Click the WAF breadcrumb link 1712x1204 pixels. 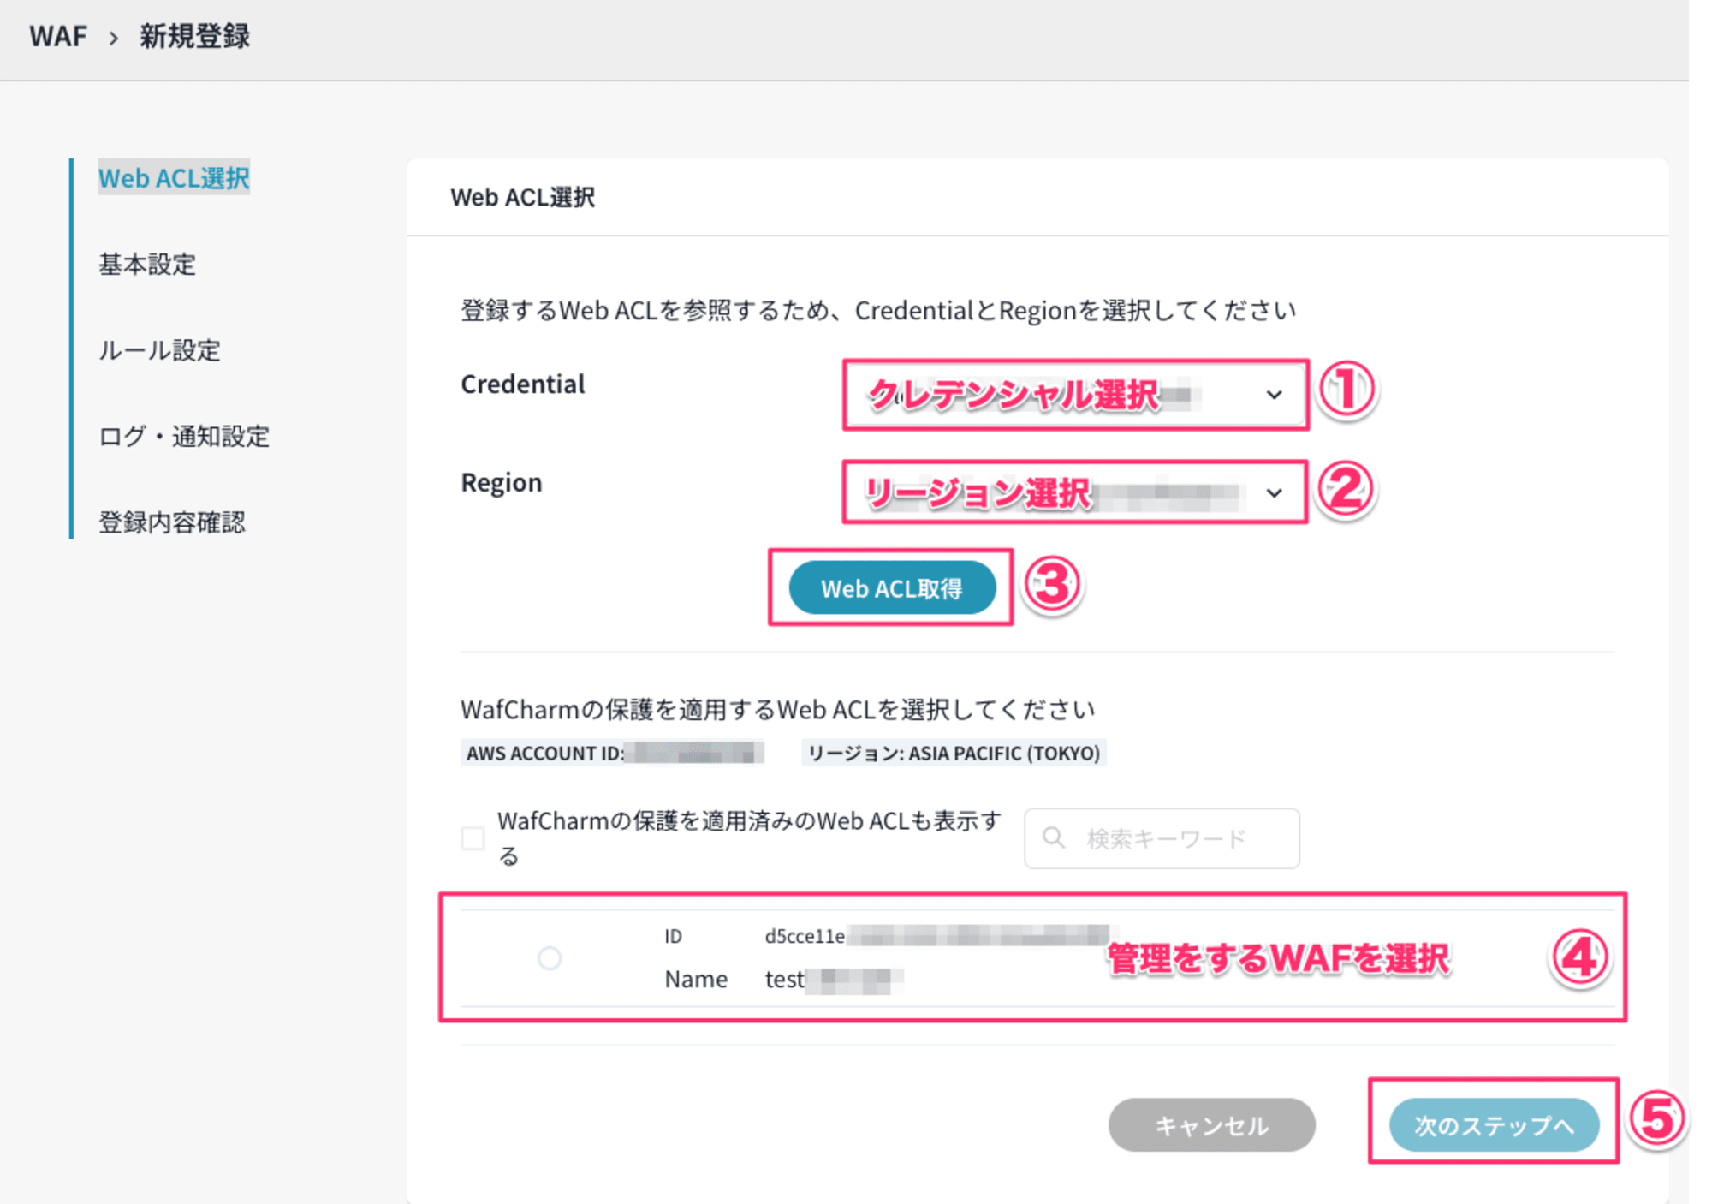[x=58, y=36]
